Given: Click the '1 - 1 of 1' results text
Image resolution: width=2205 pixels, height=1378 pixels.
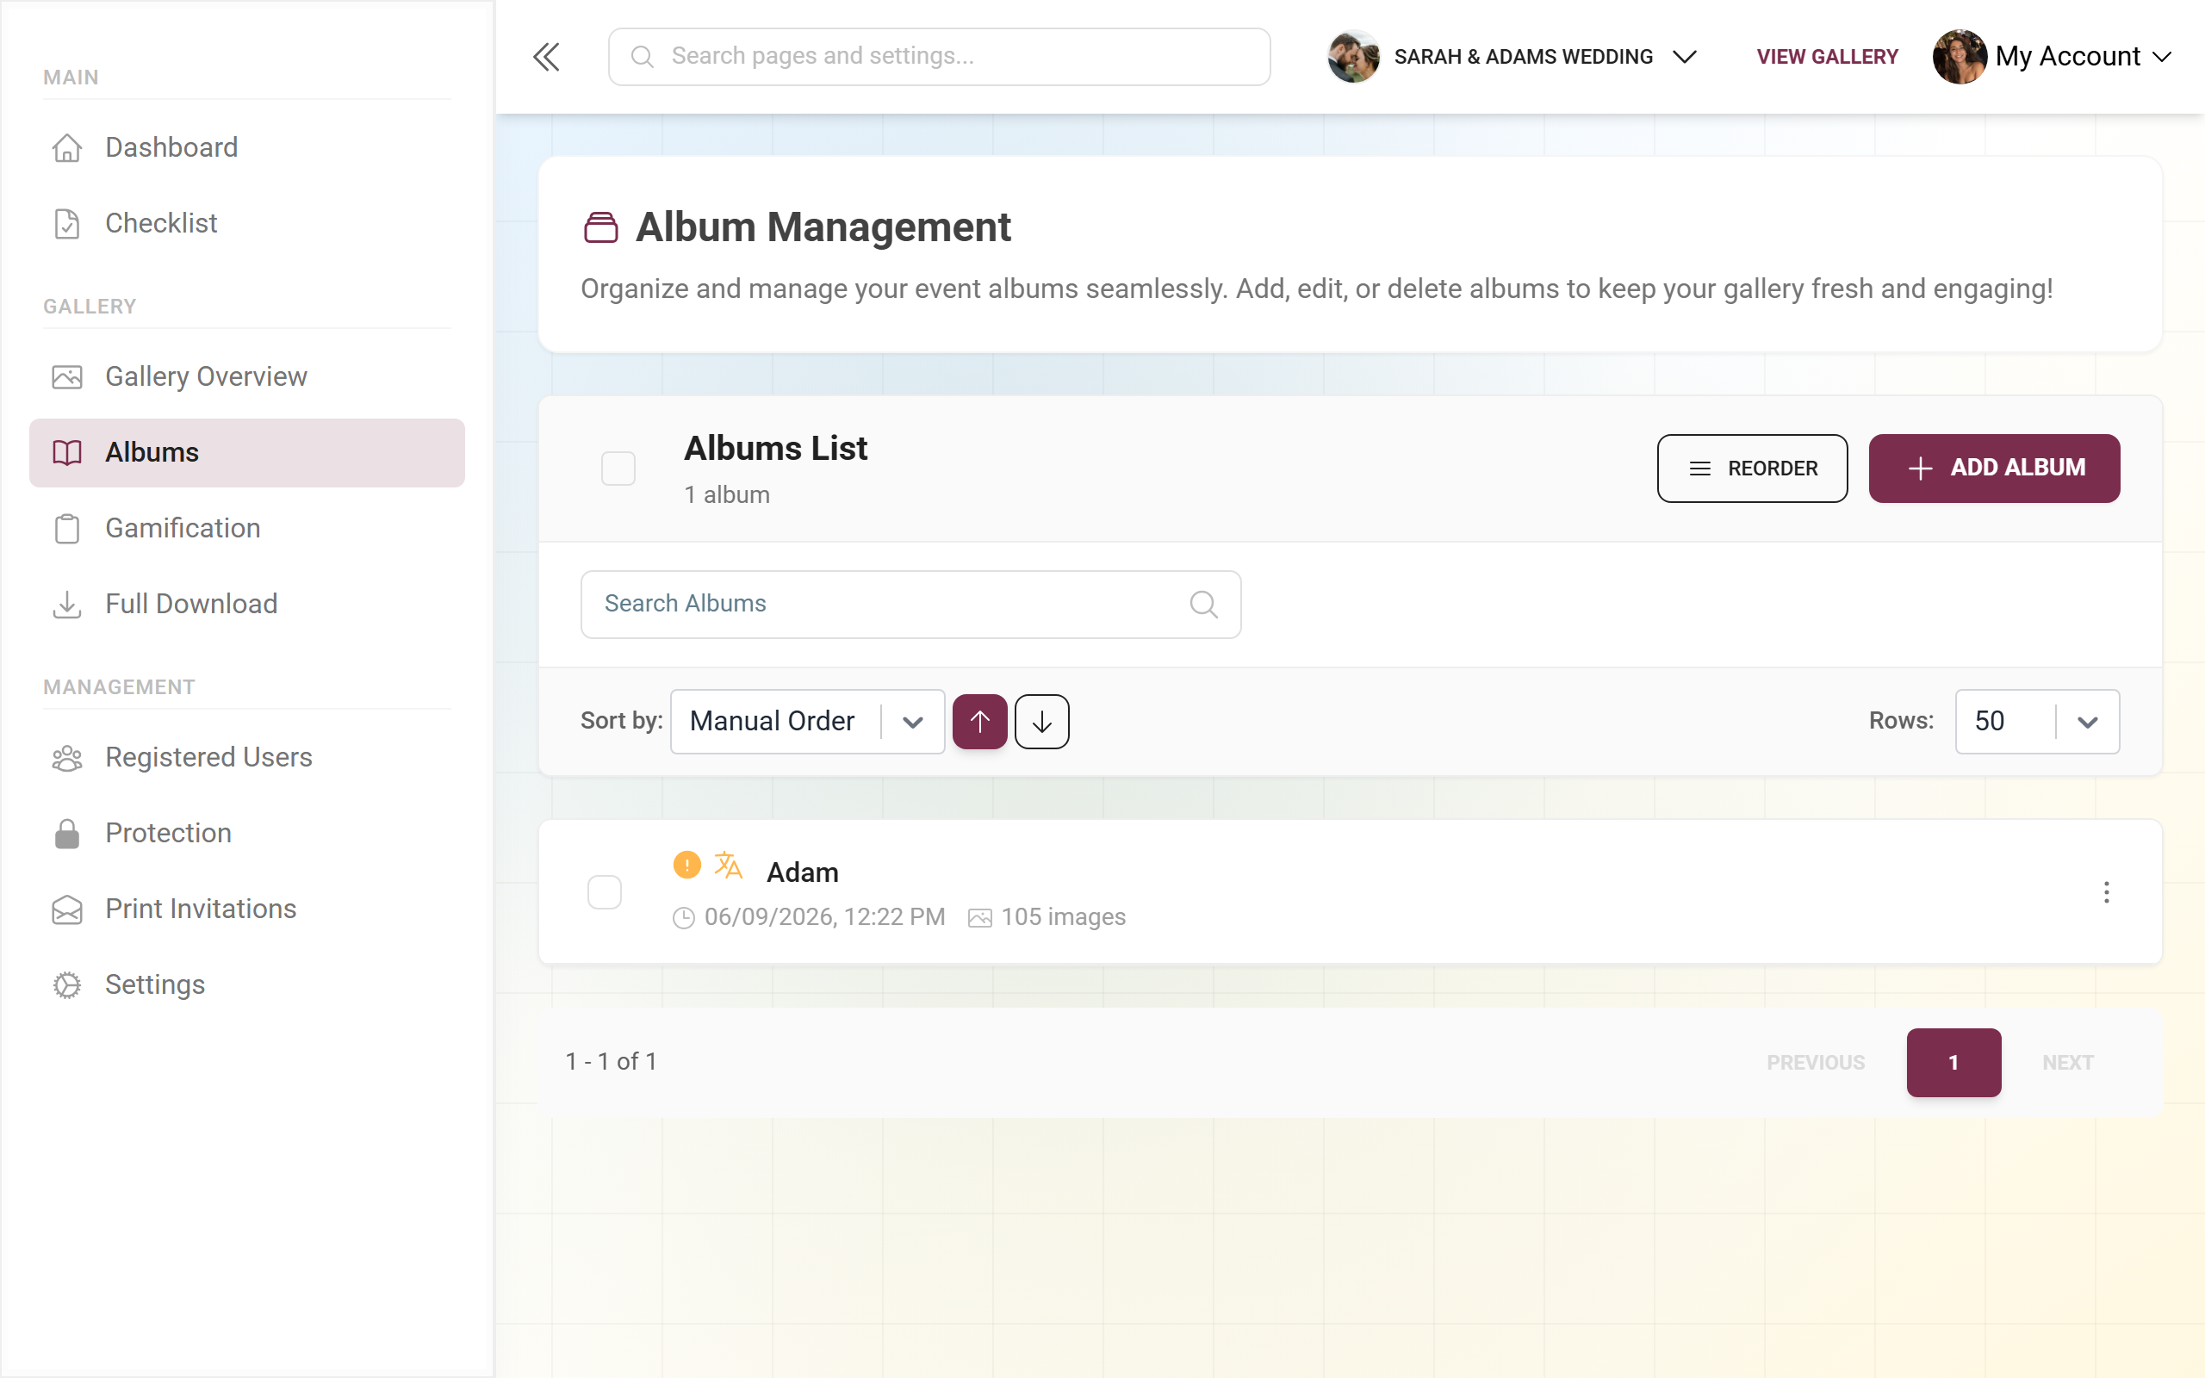Looking at the screenshot, I should (x=611, y=1062).
